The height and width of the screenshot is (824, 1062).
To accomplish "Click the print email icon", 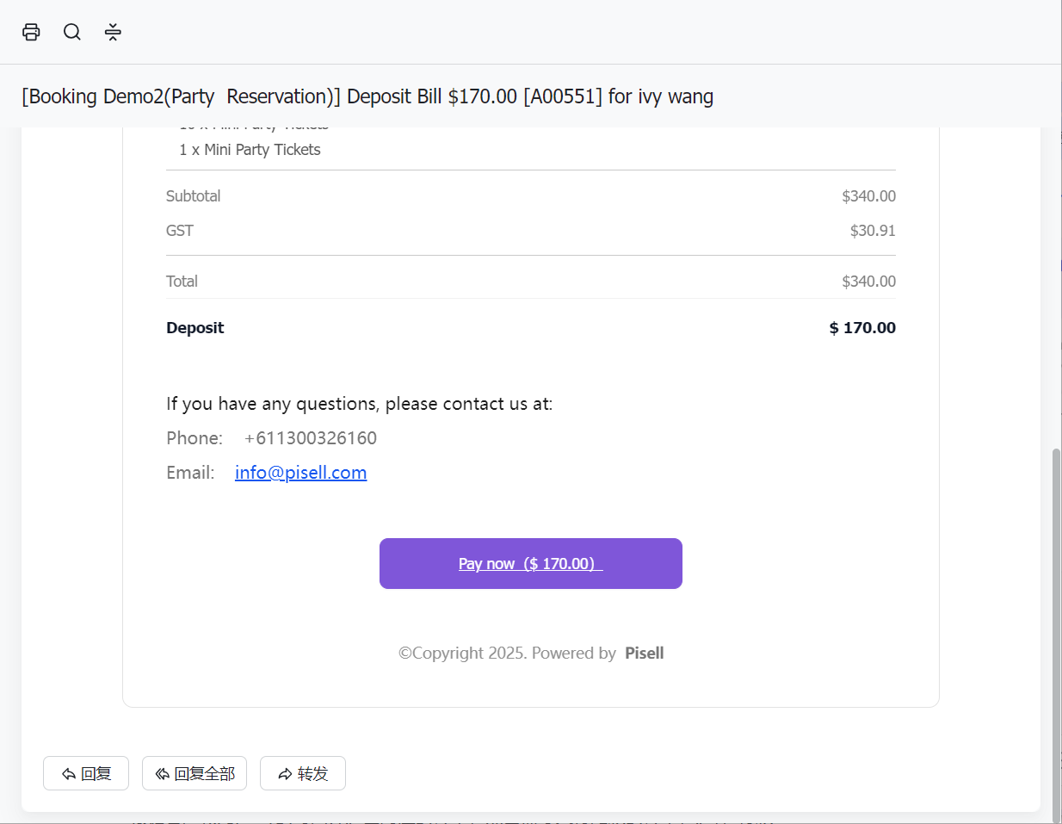I will [x=31, y=32].
